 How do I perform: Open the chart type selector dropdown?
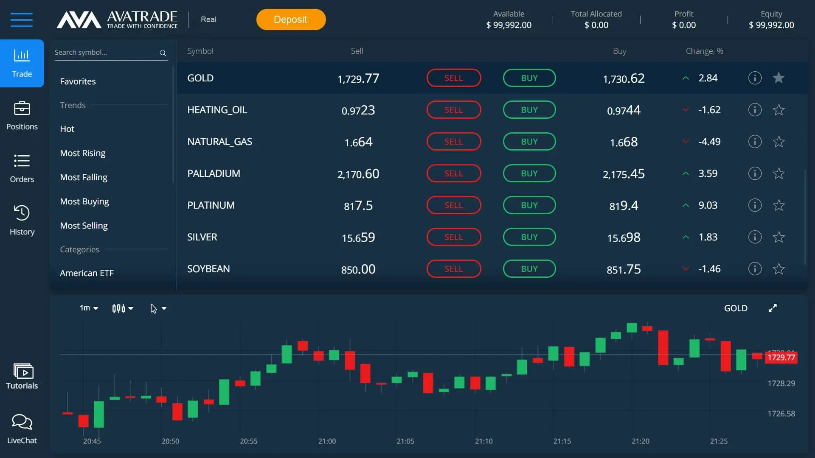point(122,308)
